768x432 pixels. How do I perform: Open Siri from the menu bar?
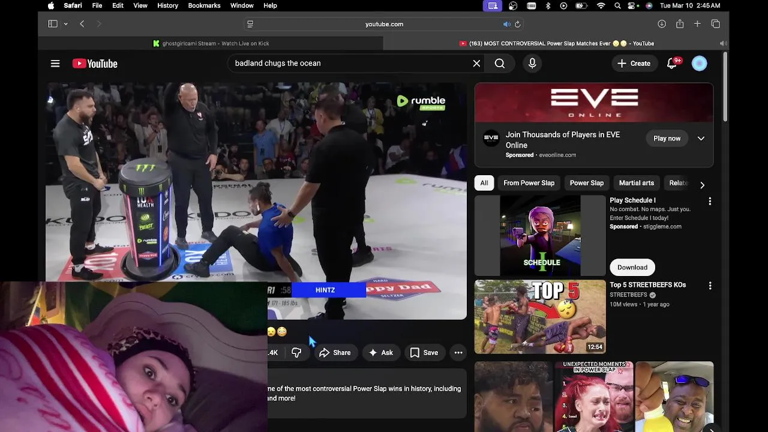coord(649,5)
